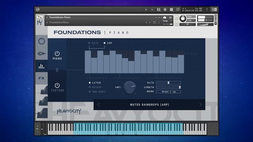Image resolution: width=253 pixels, height=142 pixels.
Task: Click the Heavyocity logo
Action: 69,111
